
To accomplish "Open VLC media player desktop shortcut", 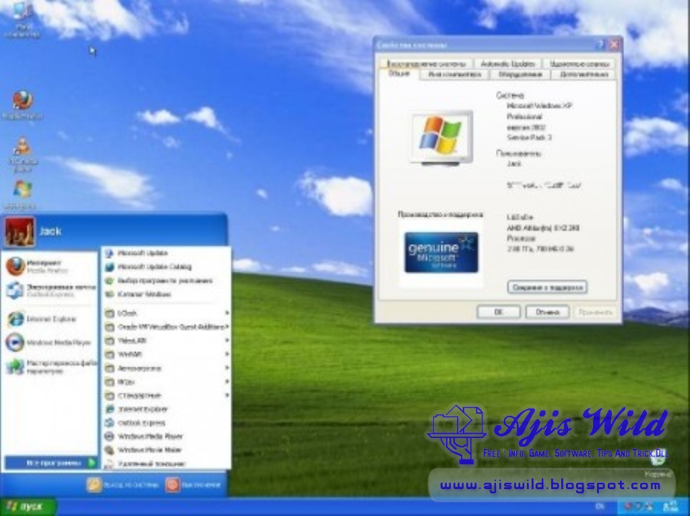I will click(22, 154).
